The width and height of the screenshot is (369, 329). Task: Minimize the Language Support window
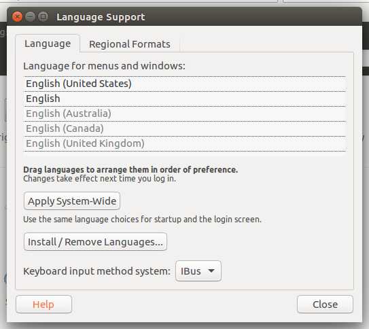pyautogui.click(x=30, y=17)
